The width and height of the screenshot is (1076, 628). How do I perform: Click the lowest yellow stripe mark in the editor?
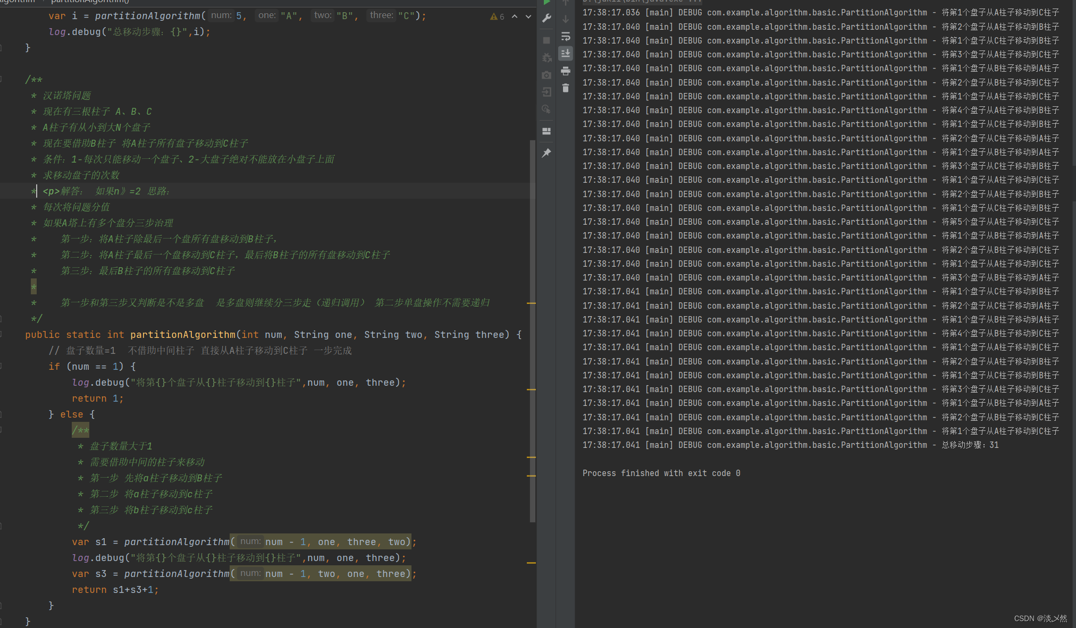(x=531, y=562)
